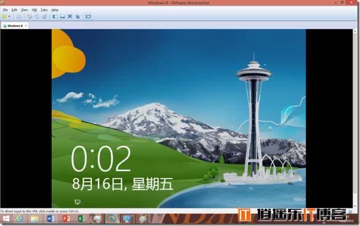Minimize the VMware Workstation window
The width and height of the screenshot is (360, 226).
click(335, 2)
